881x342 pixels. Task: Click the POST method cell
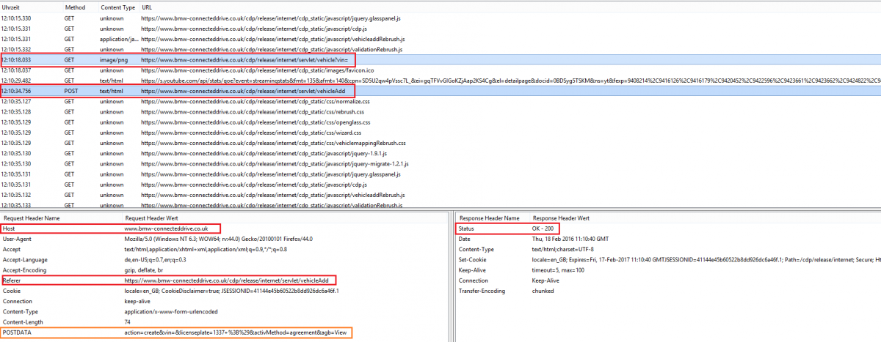(x=70, y=91)
